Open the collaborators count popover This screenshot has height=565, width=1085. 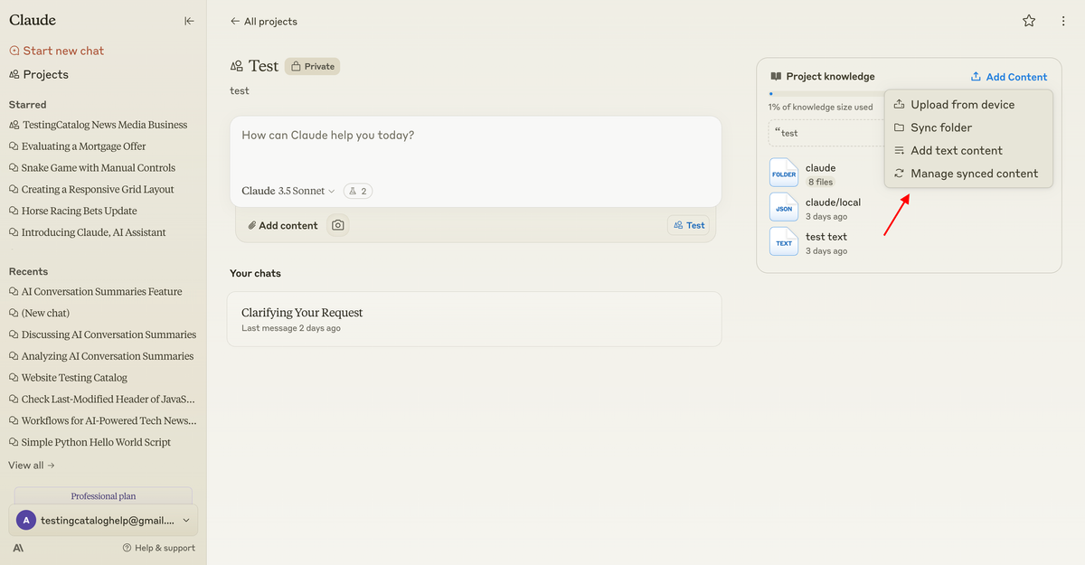(360, 191)
